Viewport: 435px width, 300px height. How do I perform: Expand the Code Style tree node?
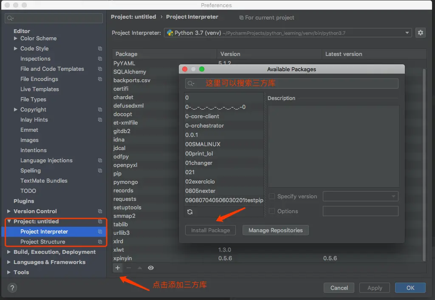16,48
